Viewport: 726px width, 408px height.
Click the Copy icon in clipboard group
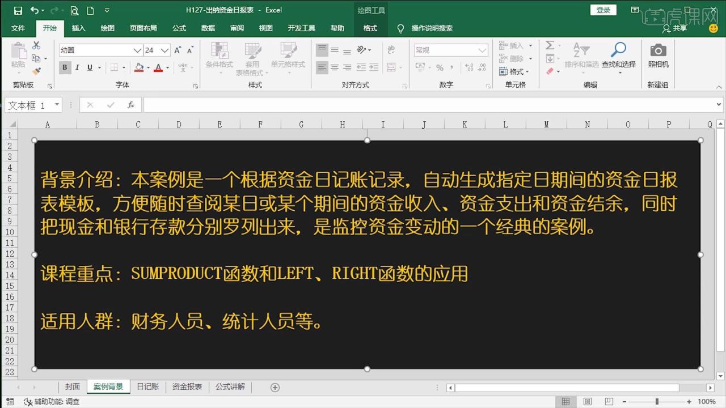tap(36, 58)
